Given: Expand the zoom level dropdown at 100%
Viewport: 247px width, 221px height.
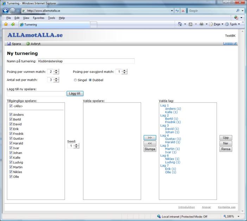Looking at the screenshot, I should pyautogui.click(x=239, y=217).
